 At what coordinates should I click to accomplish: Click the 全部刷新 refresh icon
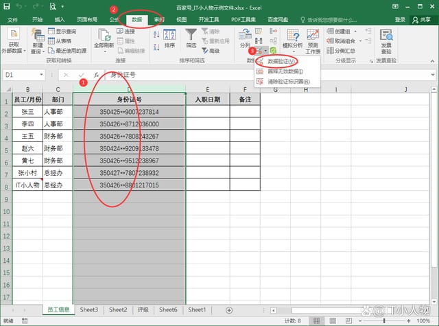coord(104,35)
